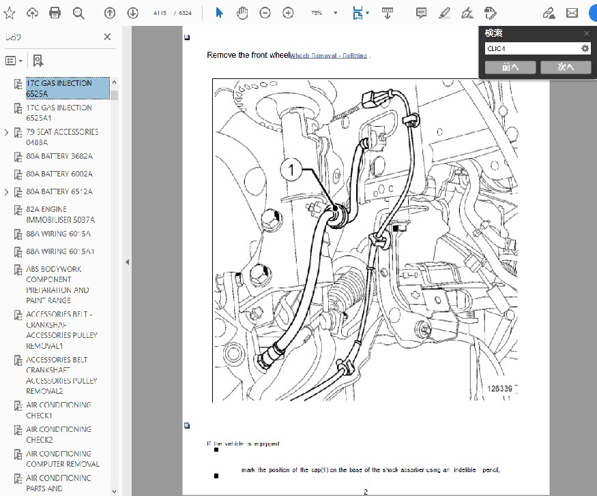Print the document
The width and height of the screenshot is (597, 496).
tap(55, 13)
